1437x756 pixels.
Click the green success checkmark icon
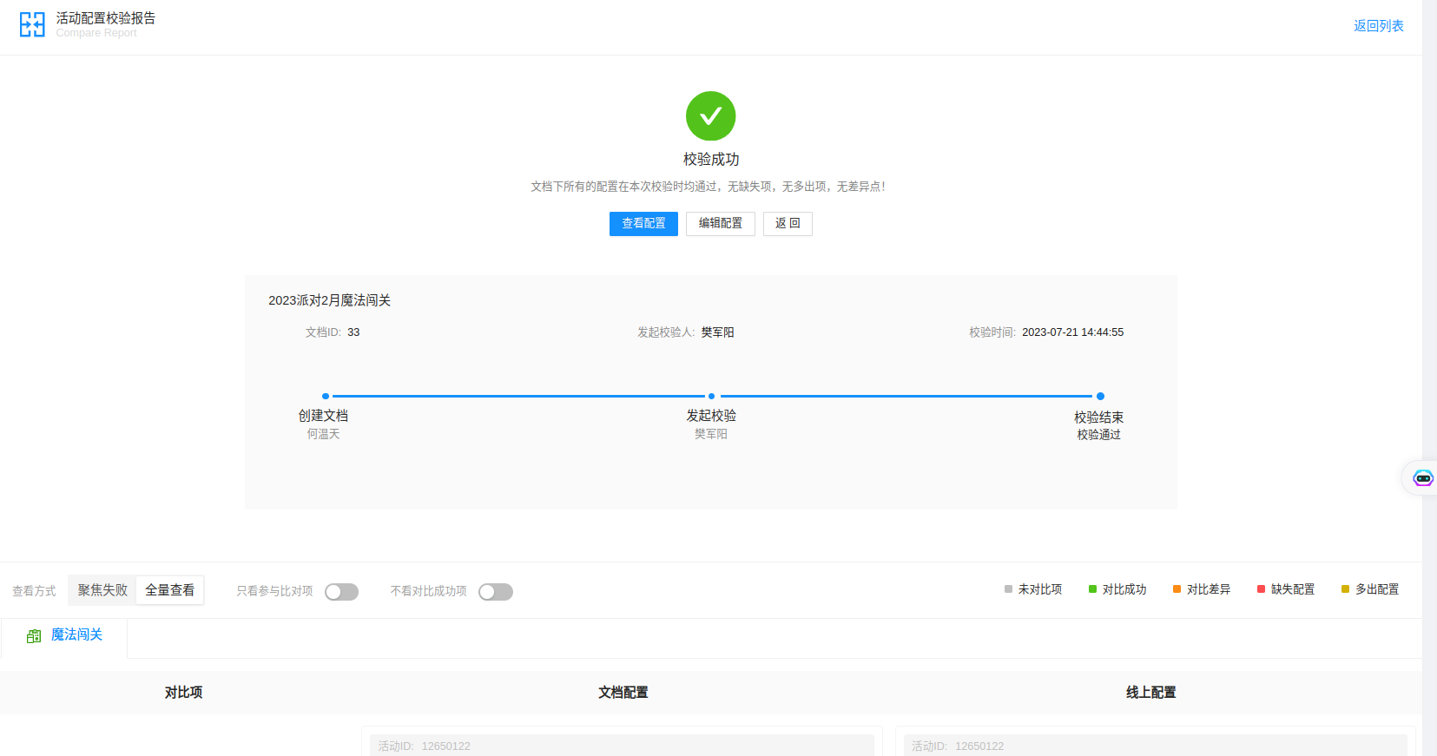pyautogui.click(x=710, y=116)
